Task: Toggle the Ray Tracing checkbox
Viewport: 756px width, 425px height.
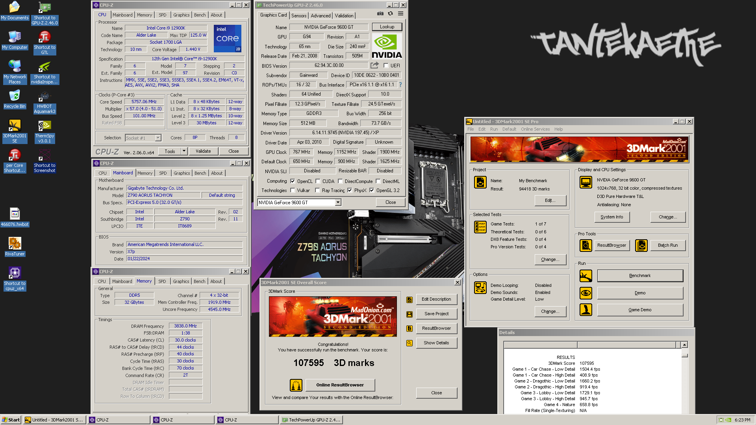Action: (x=318, y=190)
